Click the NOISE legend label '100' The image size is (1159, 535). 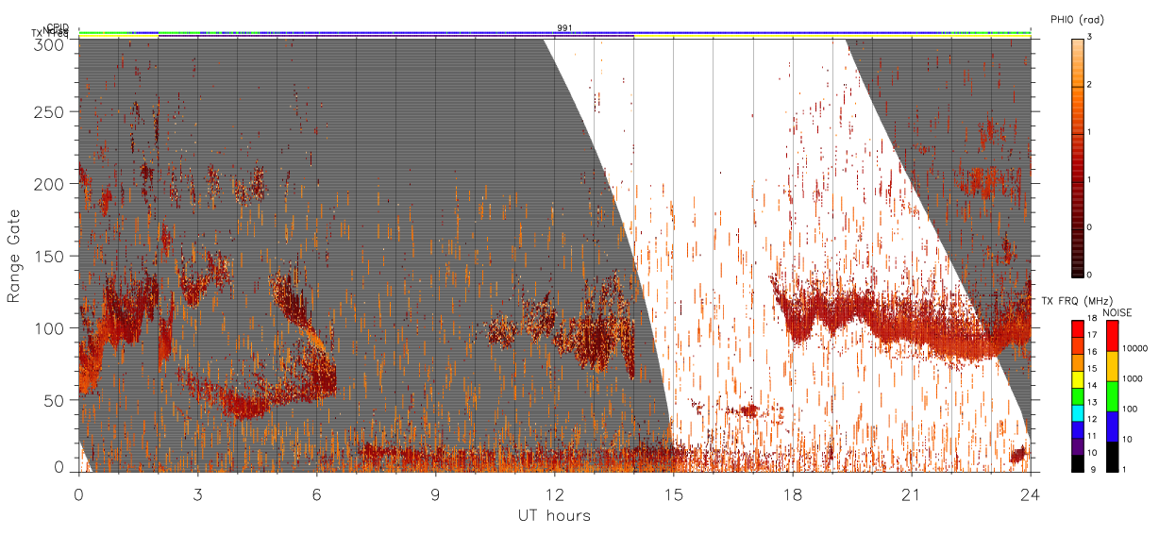[x=1130, y=409]
